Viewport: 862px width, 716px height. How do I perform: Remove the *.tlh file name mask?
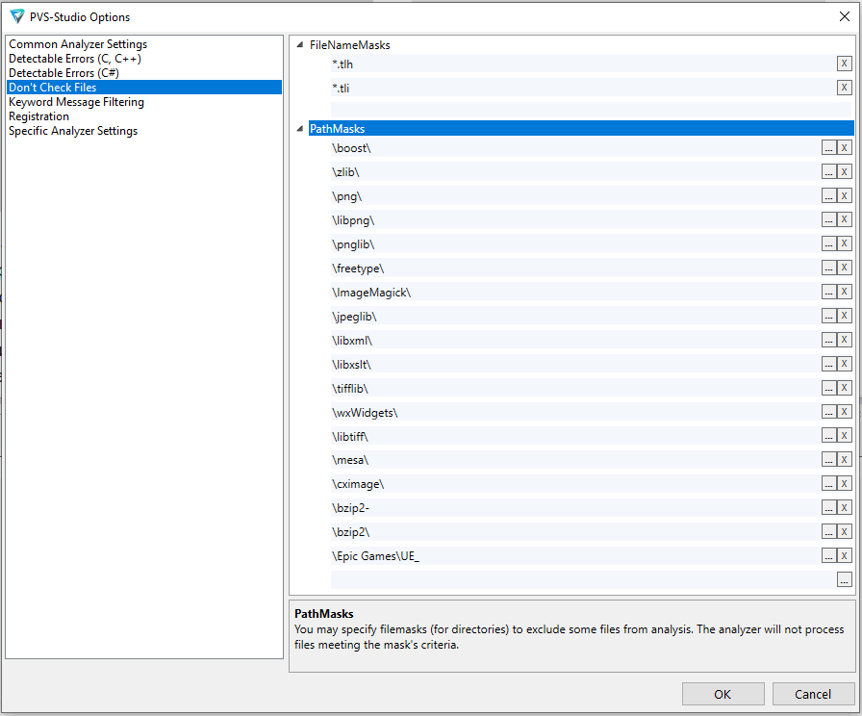tap(845, 64)
